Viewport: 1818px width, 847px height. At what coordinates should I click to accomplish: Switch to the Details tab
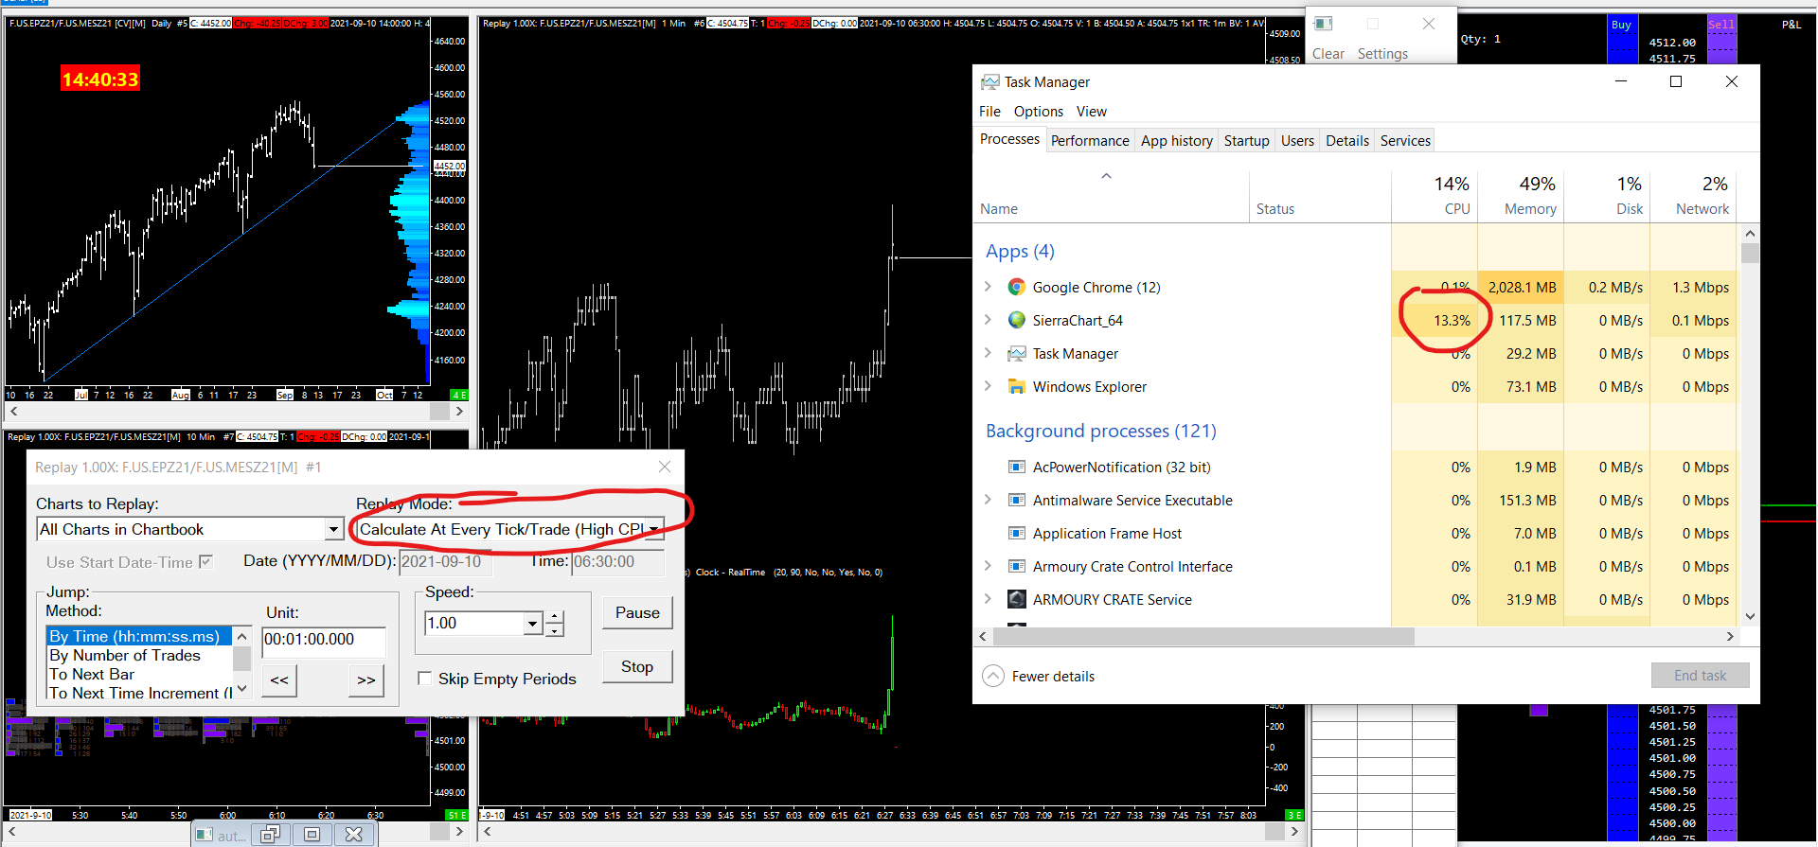click(1347, 141)
